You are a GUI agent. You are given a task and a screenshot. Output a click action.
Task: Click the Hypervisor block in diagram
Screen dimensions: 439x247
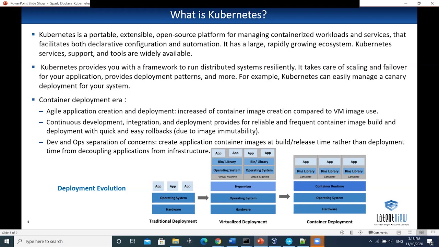click(x=243, y=186)
